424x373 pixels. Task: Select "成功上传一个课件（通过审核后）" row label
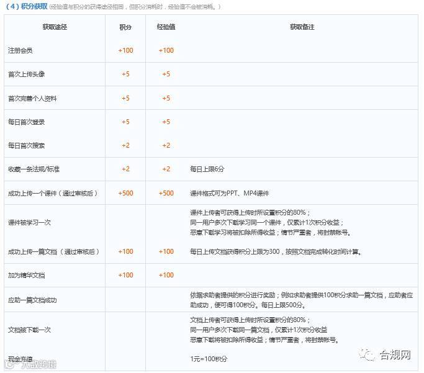53,193
